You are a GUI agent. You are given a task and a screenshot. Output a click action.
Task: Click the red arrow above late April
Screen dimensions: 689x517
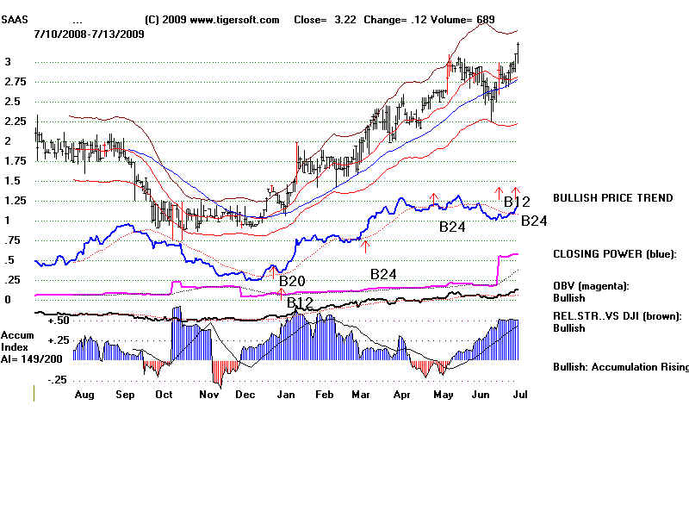pyautogui.click(x=434, y=198)
